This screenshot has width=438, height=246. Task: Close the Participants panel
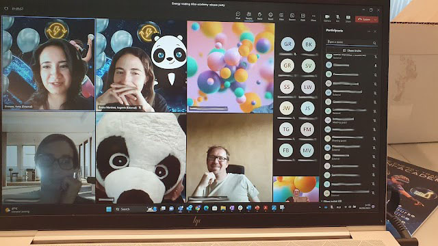click(375, 31)
